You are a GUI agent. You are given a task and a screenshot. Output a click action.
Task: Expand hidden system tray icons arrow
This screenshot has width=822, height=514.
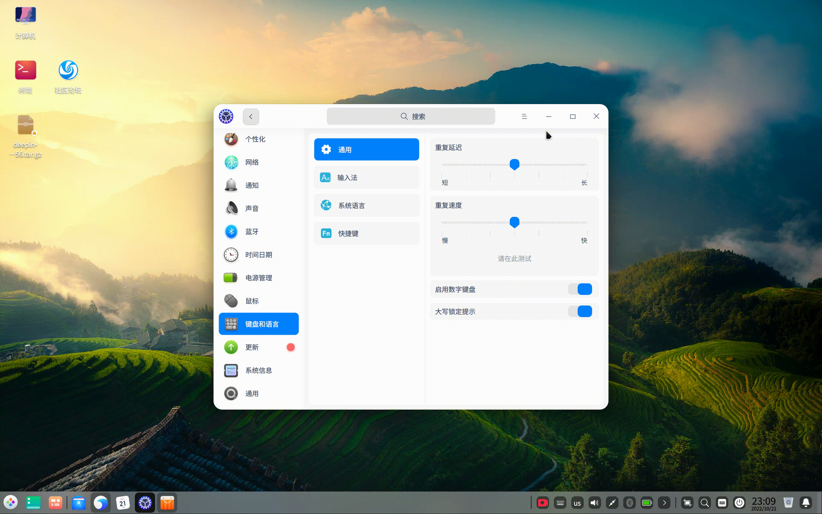pyautogui.click(x=664, y=502)
